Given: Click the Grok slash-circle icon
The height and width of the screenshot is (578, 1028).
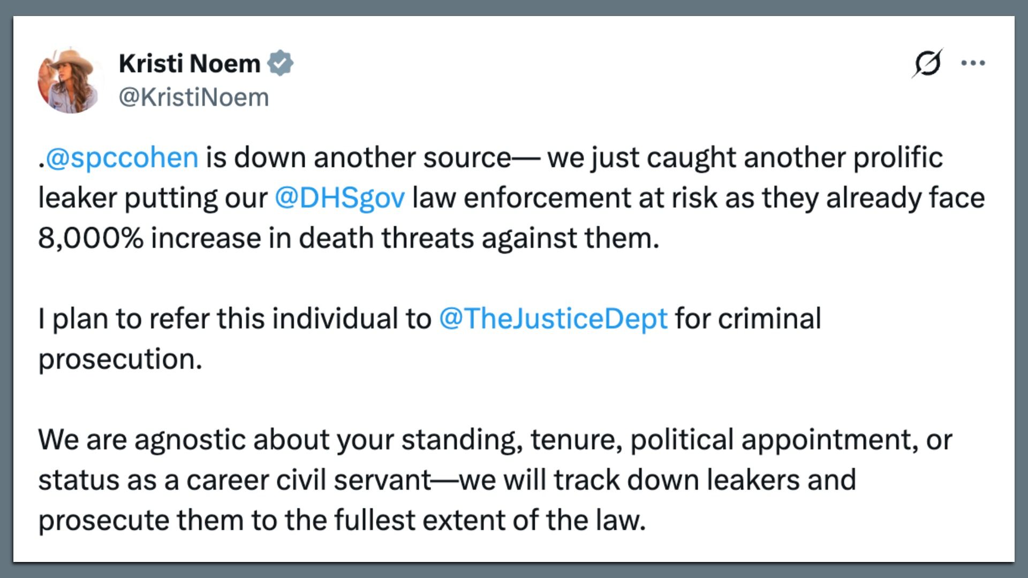Looking at the screenshot, I should [x=927, y=63].
